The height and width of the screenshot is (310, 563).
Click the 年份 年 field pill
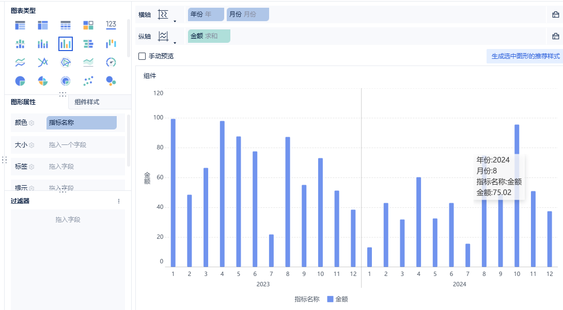(x=206, y=14)
